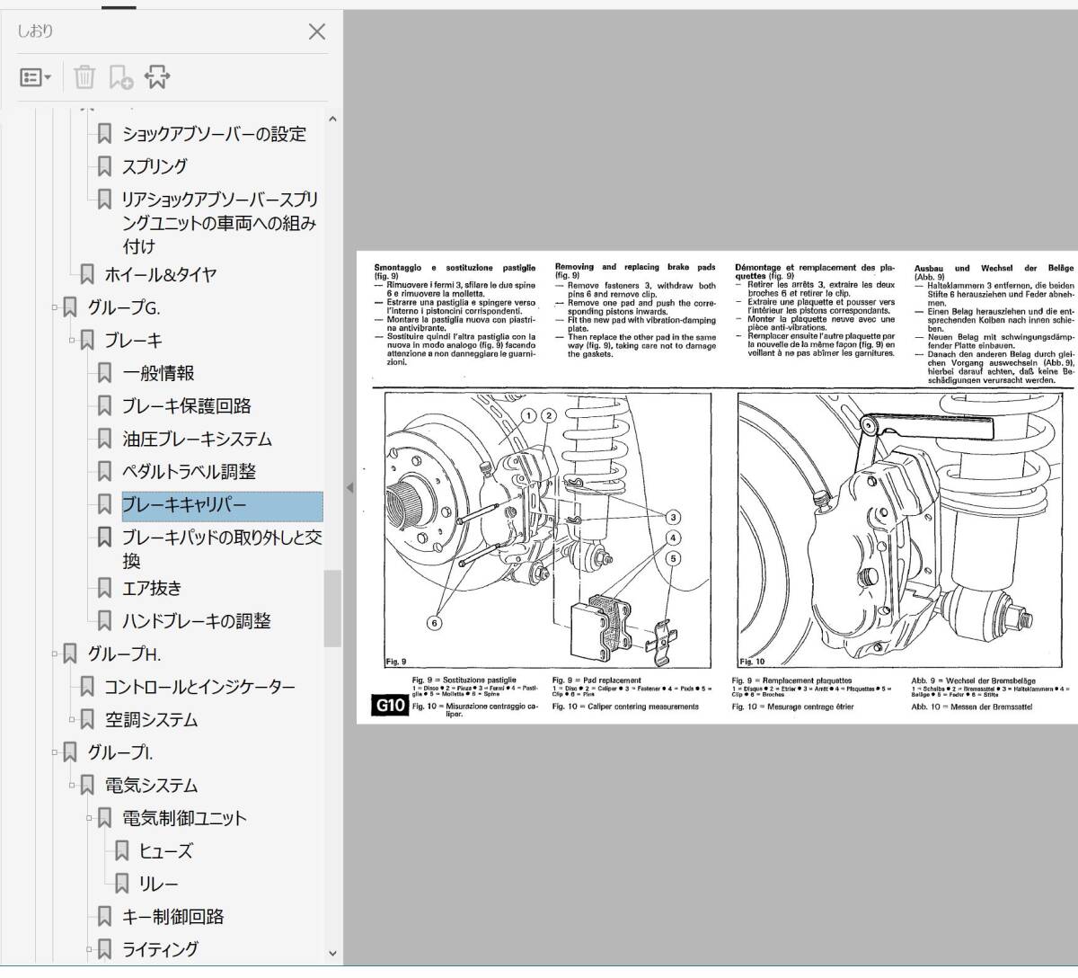
Task: Collapse the グループG. tree node
Action: click(55, 307)
